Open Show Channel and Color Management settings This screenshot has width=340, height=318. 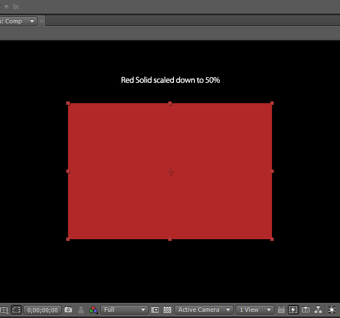coord(93,309)
